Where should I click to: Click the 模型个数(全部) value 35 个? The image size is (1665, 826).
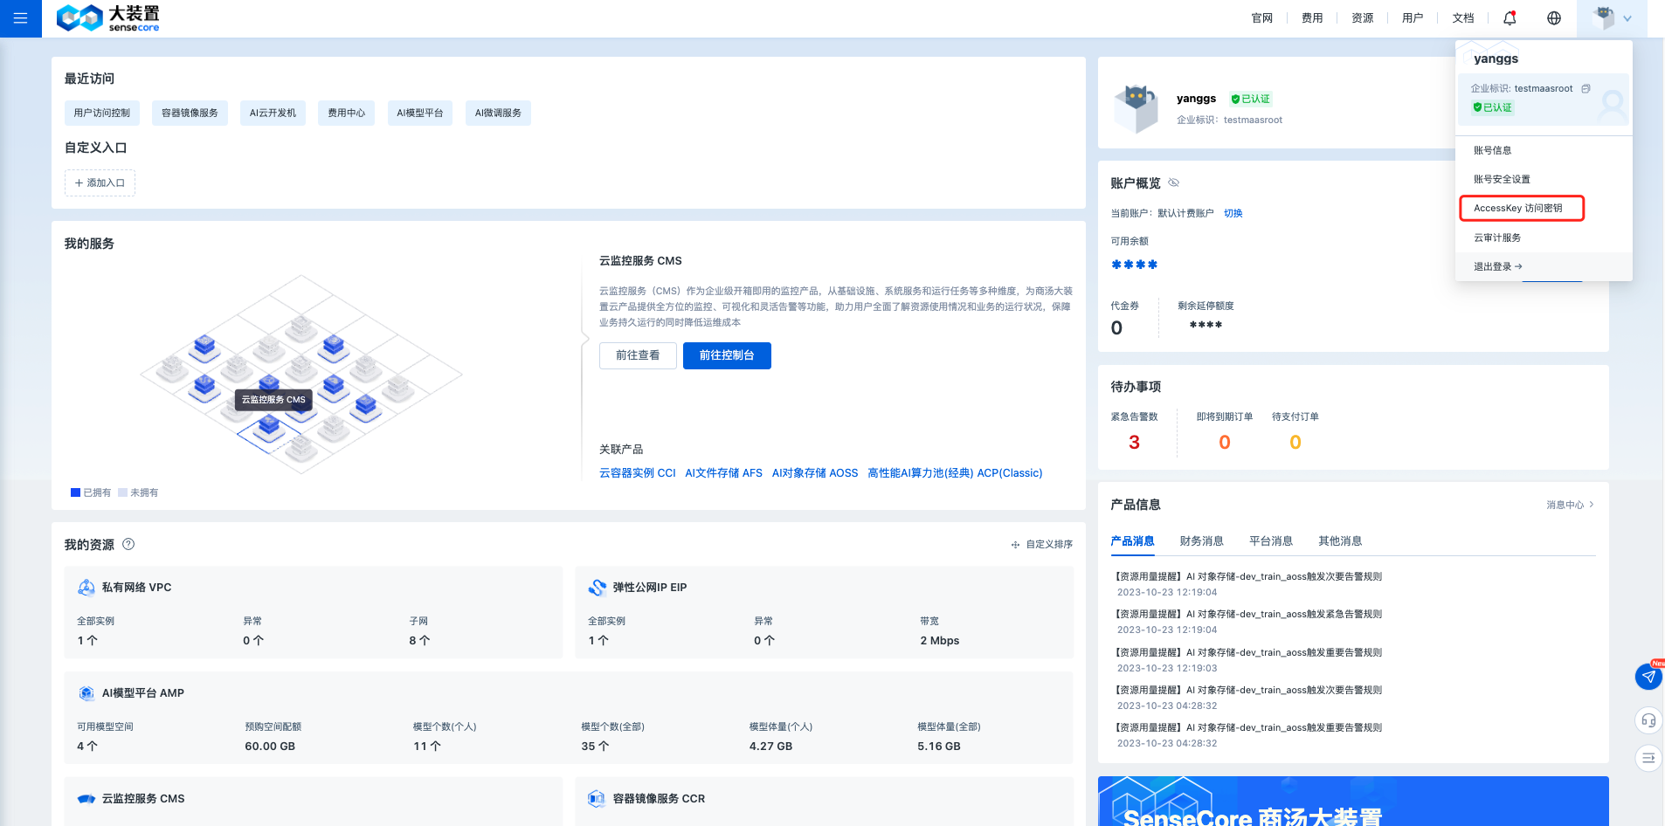[595, 747]
